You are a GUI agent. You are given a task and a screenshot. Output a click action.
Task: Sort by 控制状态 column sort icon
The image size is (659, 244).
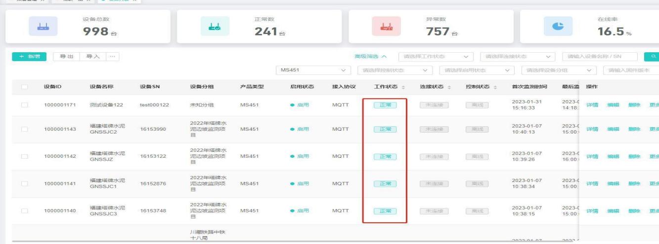pos(495,87)
